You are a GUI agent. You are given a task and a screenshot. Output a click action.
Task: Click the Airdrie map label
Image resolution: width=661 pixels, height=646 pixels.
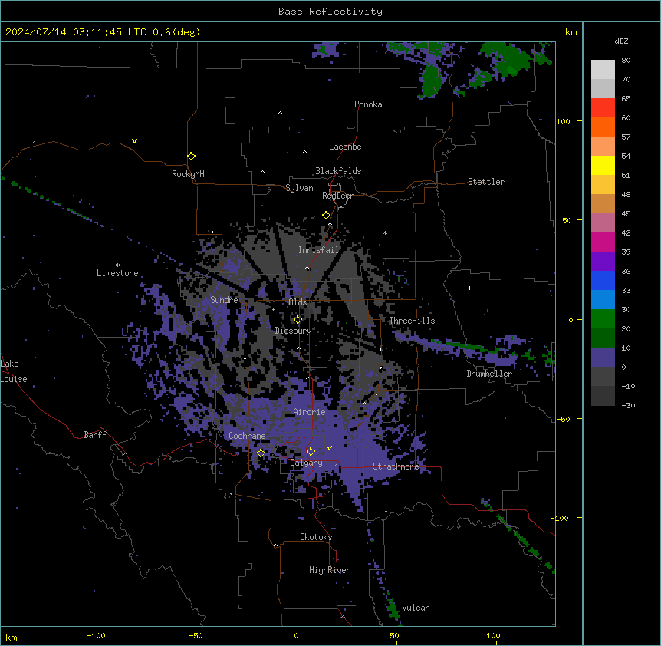[x=309, y=412]
